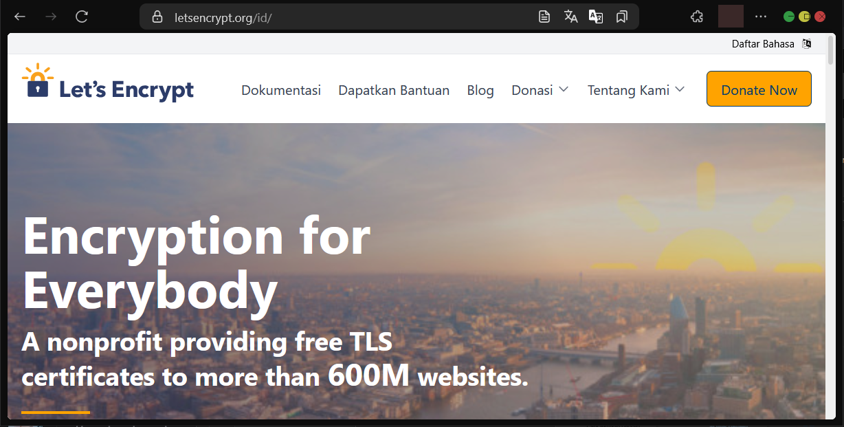Viewport: 844px width, 427px height.
Task: Open the extensions puzzle icon
Action: click(696, 17)
